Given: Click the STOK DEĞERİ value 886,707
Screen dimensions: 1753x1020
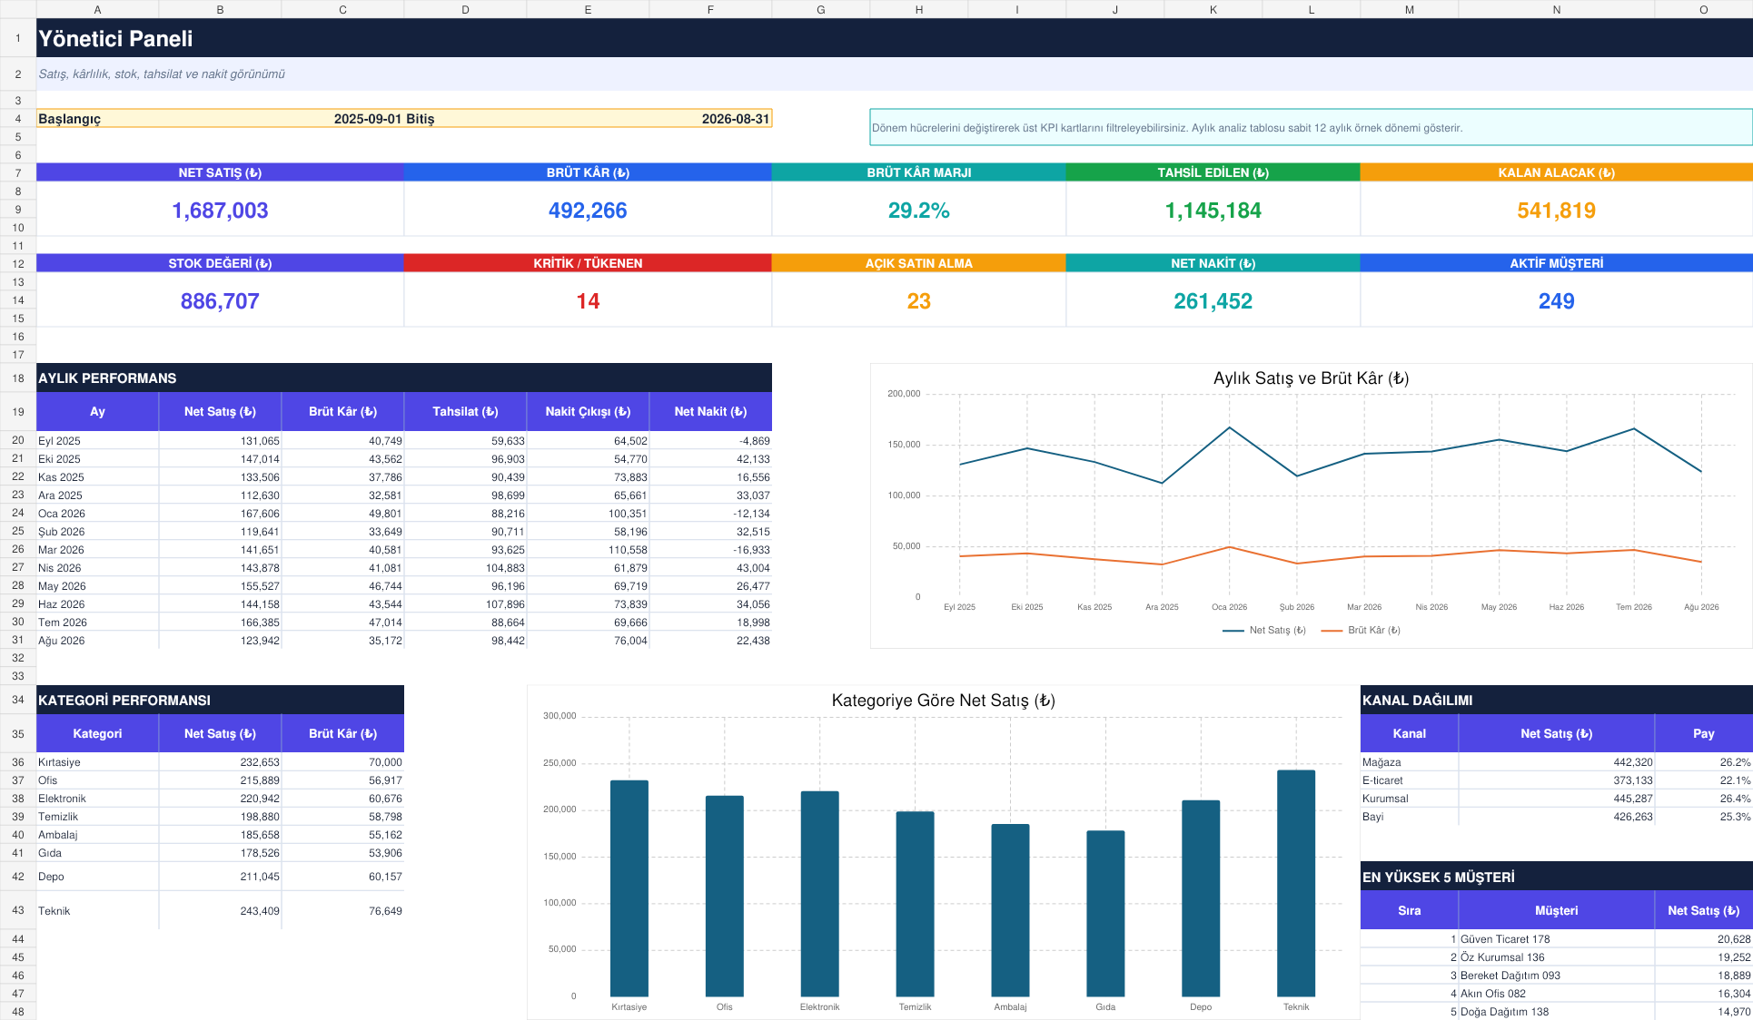Looking at the screenshot, I should [x=220, y=300].
